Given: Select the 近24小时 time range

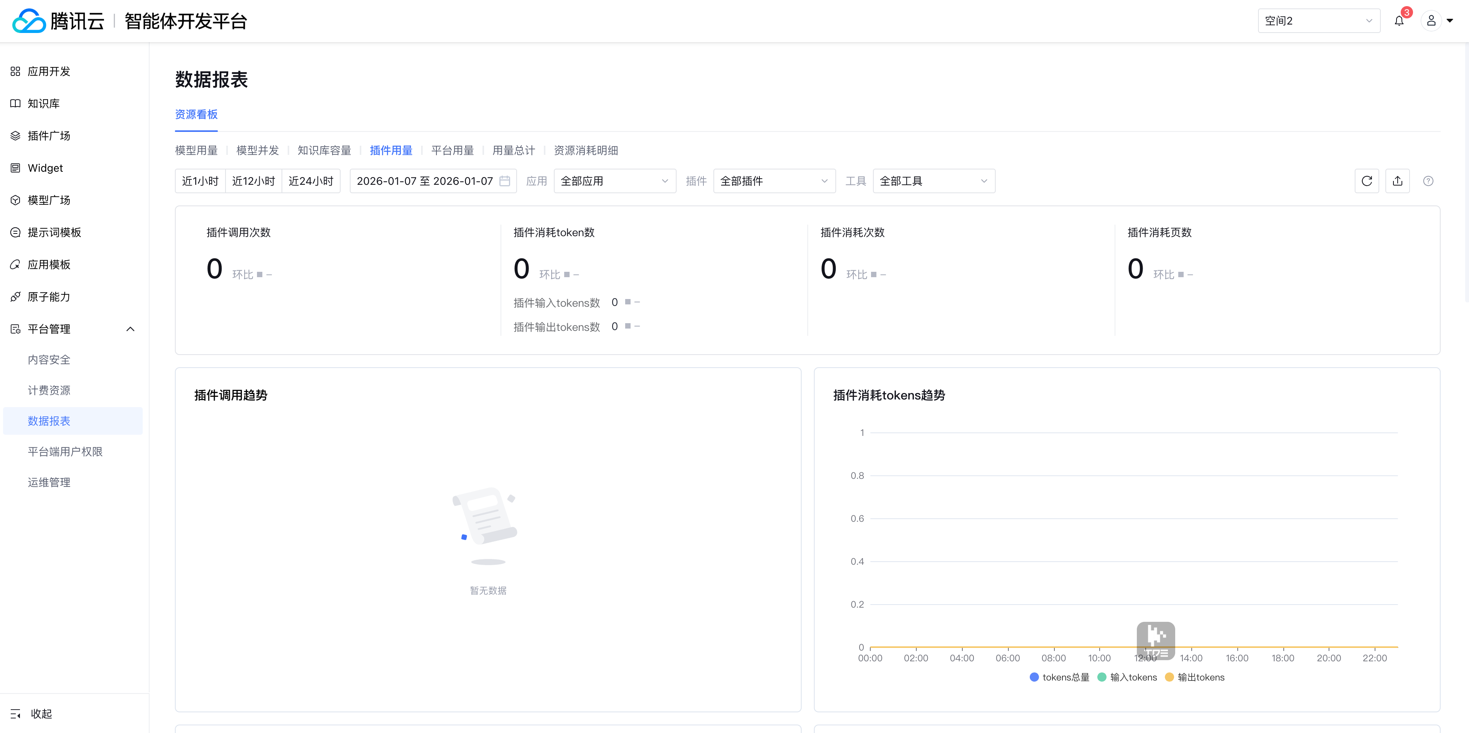Looking at the screenshot, I should click(x=311, y=181).
